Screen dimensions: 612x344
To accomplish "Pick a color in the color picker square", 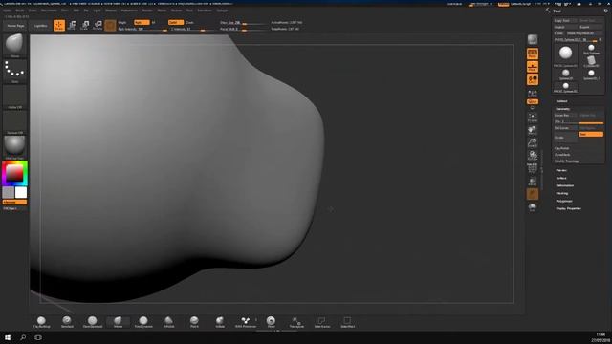I will click(14, 173).
